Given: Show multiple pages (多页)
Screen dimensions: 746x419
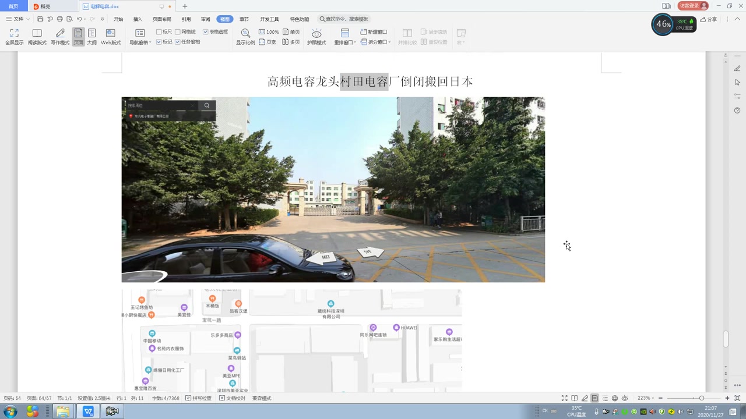Looking at the screenshot, I should coord(291,42).
